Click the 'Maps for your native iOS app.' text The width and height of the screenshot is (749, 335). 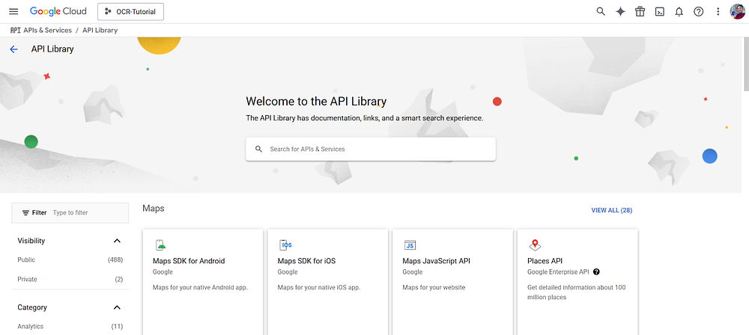tap(318, 288)
